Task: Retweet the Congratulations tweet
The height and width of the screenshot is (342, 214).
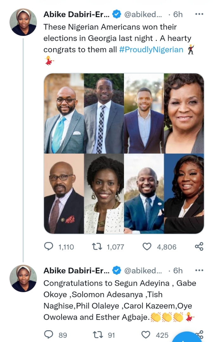Action: tap(96, 335)
